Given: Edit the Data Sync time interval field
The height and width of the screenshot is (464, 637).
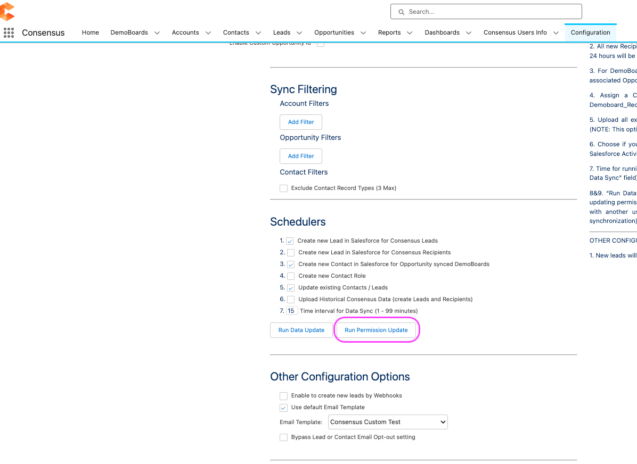Looking at the screenshot, I should click(292, 311).
